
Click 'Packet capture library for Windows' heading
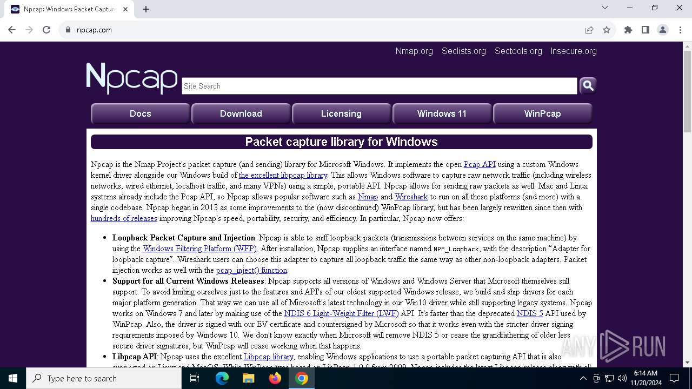341,142
